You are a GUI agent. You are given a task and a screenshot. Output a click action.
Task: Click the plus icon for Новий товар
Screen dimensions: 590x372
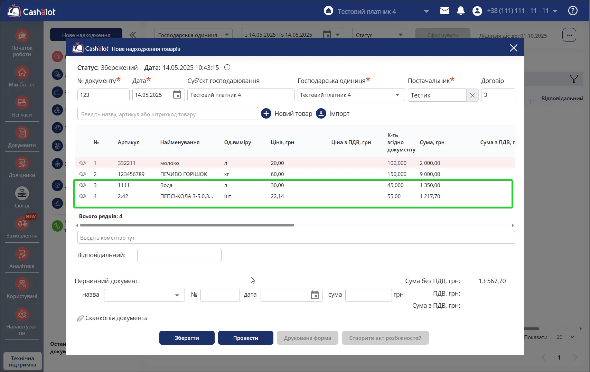[266, 113]
